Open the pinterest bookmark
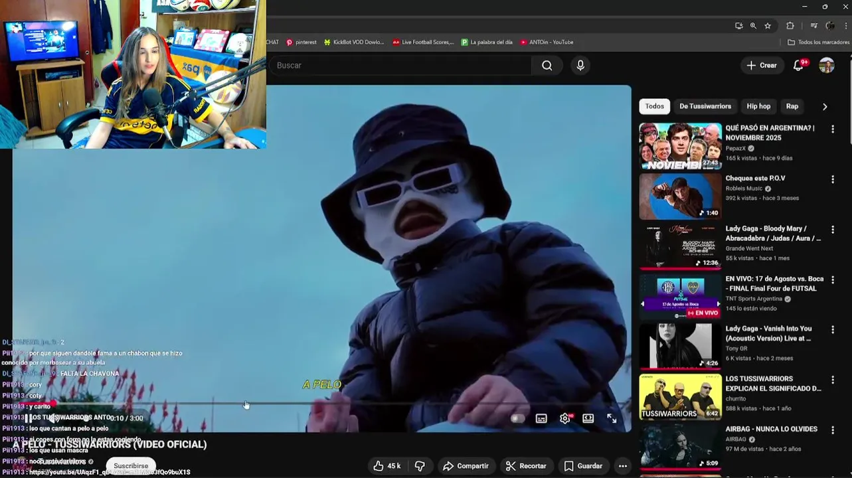The height and width of the screenshot is (478, 852). (301, 42)
